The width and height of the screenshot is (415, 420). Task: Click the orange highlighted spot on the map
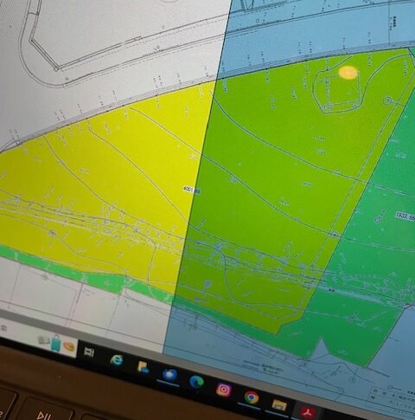click(x=348, y=73)
